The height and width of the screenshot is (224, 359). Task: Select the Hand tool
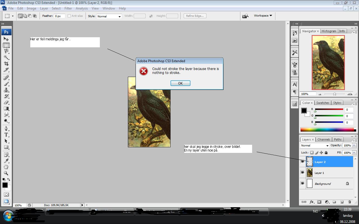6,167
